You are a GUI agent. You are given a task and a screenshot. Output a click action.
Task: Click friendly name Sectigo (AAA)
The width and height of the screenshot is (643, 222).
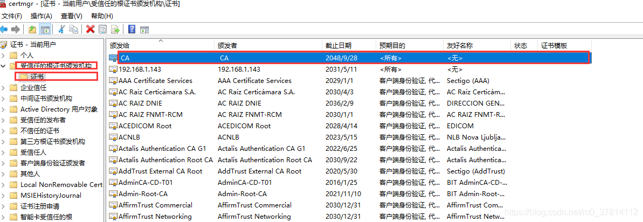(x=468, y=81)
